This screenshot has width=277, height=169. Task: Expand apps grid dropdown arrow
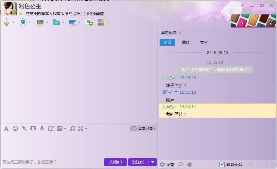[x=108, y=22]
